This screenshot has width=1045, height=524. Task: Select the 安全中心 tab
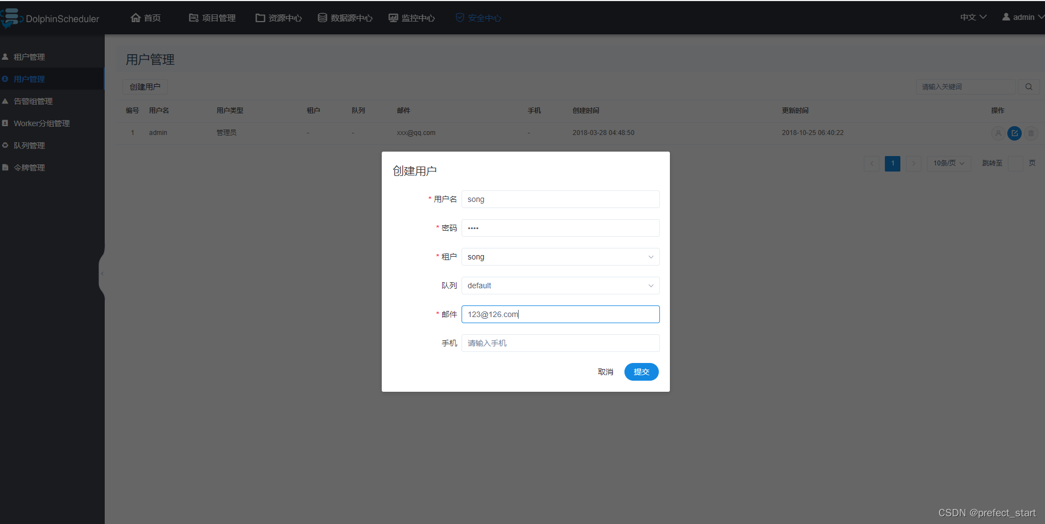478,18
